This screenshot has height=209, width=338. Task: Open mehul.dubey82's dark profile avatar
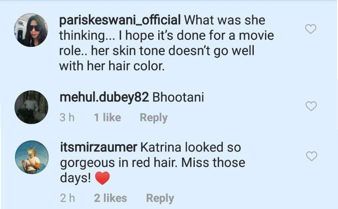(31, 107)
